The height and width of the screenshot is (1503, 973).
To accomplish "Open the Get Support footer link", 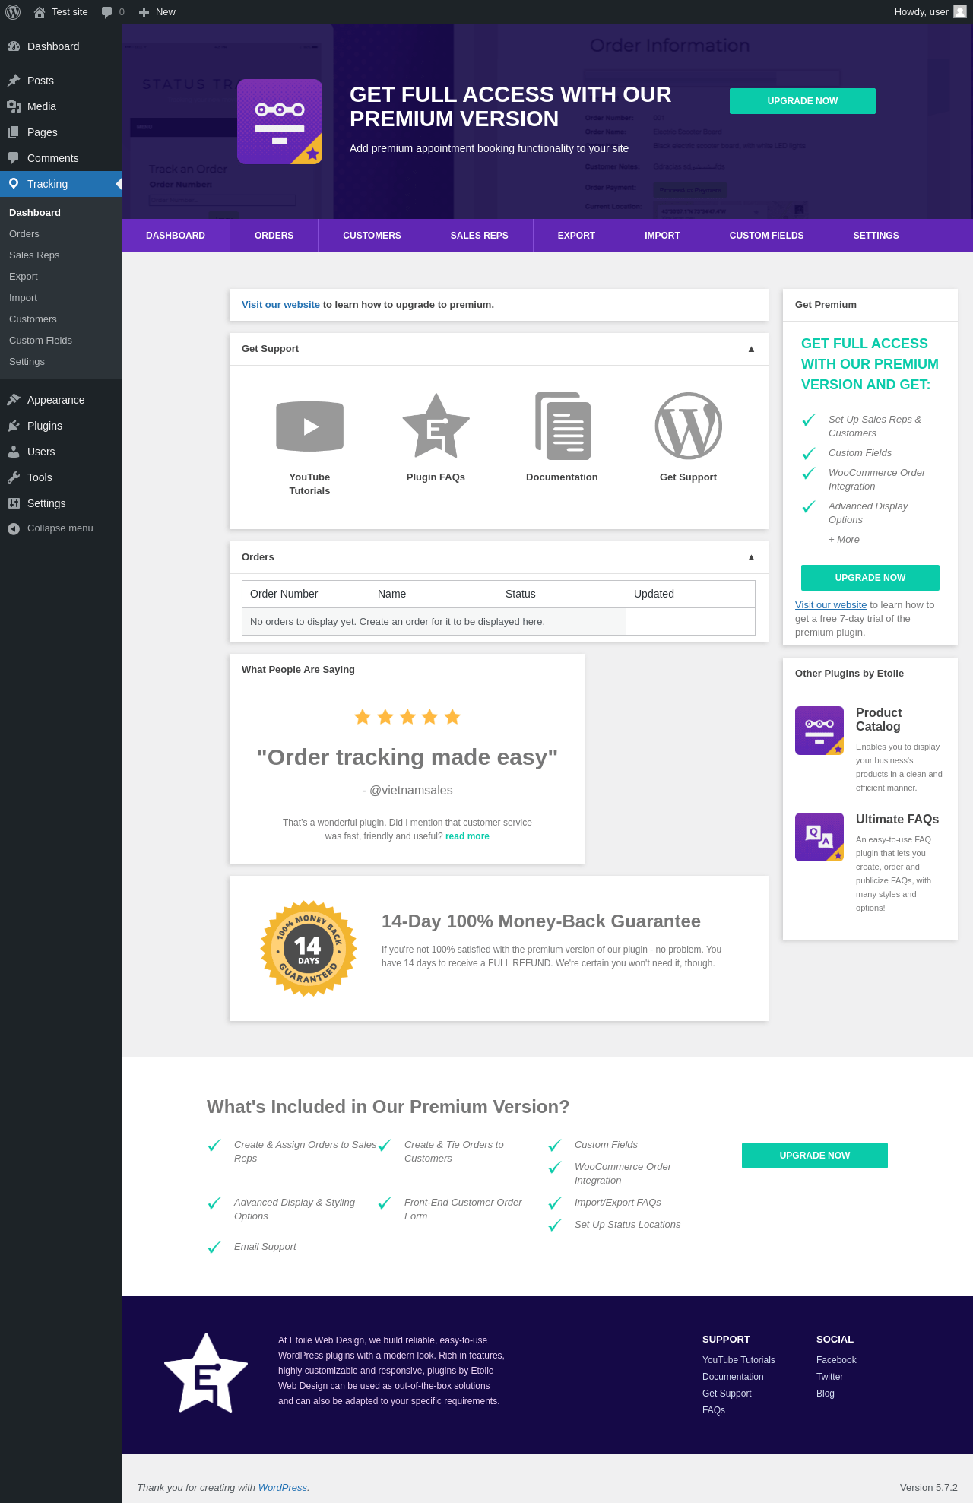I will [727, 1394].
